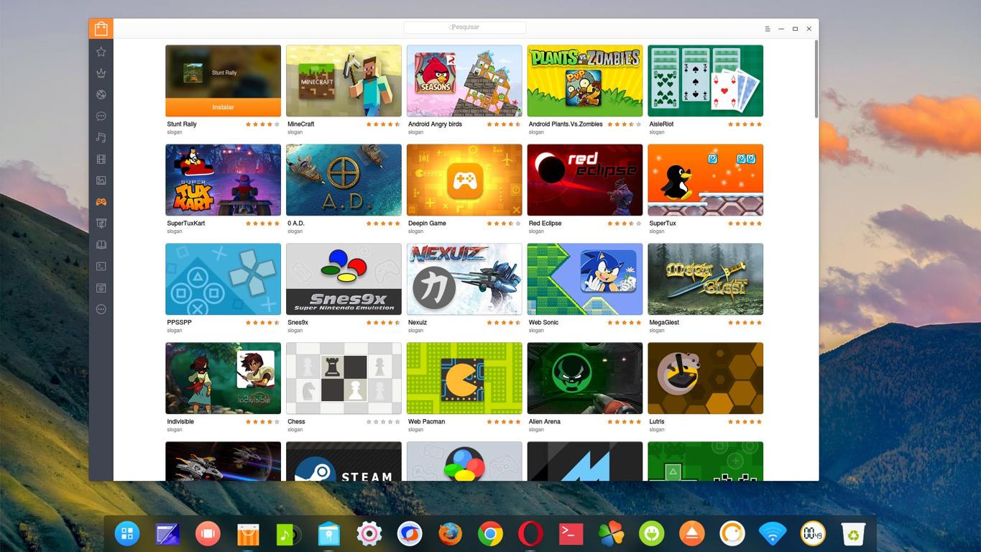
Task: Click the Pesquisar search field
Action: tap(465, 27)
